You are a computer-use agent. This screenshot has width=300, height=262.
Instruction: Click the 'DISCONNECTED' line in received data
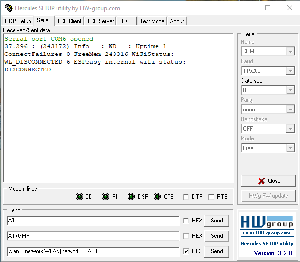click(28, 69)
